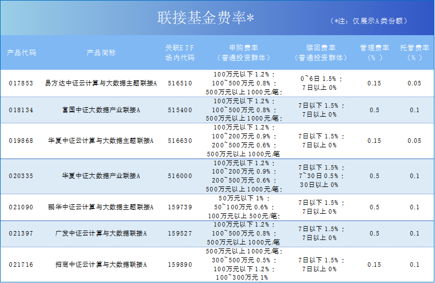Select ETF code 159527

point(180,233)
